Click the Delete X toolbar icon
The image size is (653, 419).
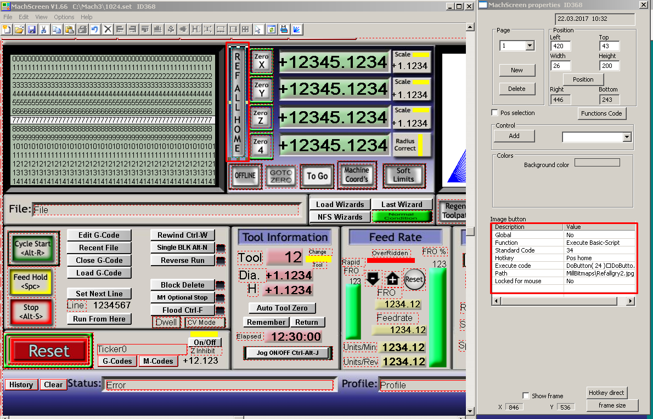coord(108,30)
